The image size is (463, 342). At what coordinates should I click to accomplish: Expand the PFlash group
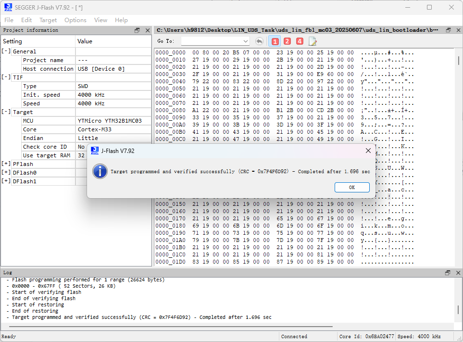point(6,164)
